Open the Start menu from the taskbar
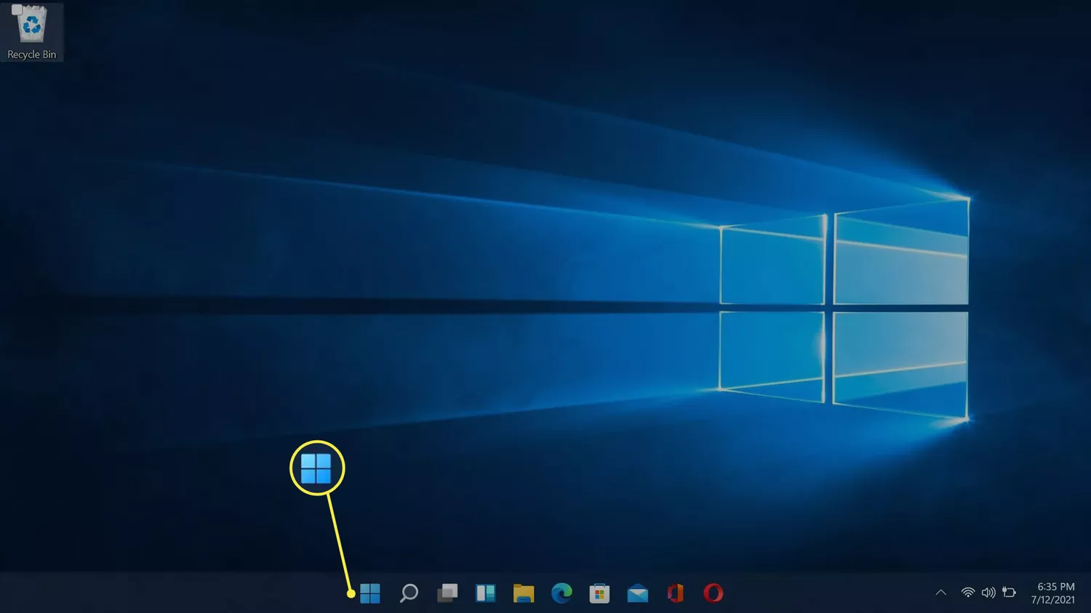Viewport: 1091px width, 613px height. pyautogui.click(x=370, y=593)
